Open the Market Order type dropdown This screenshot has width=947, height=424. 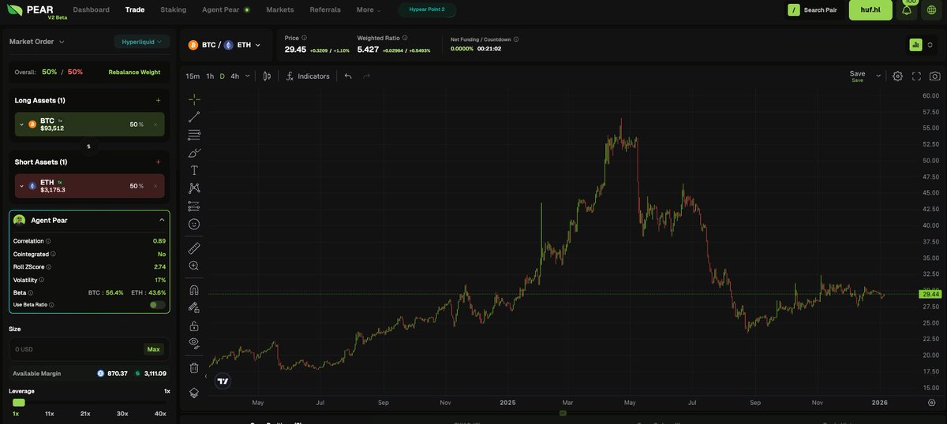coord(37,42)
